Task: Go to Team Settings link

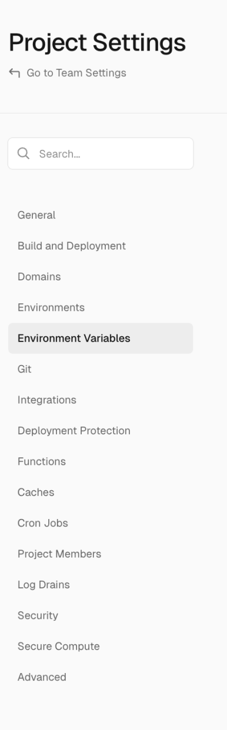Action: (x=68, y=73)
